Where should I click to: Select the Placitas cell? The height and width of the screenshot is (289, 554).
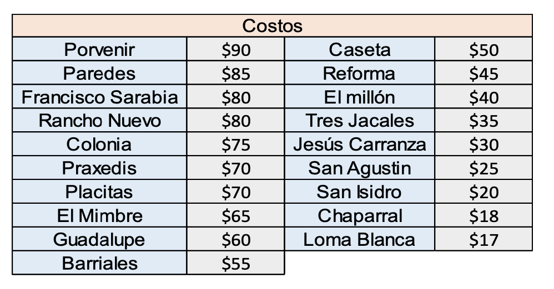point(99,192)
